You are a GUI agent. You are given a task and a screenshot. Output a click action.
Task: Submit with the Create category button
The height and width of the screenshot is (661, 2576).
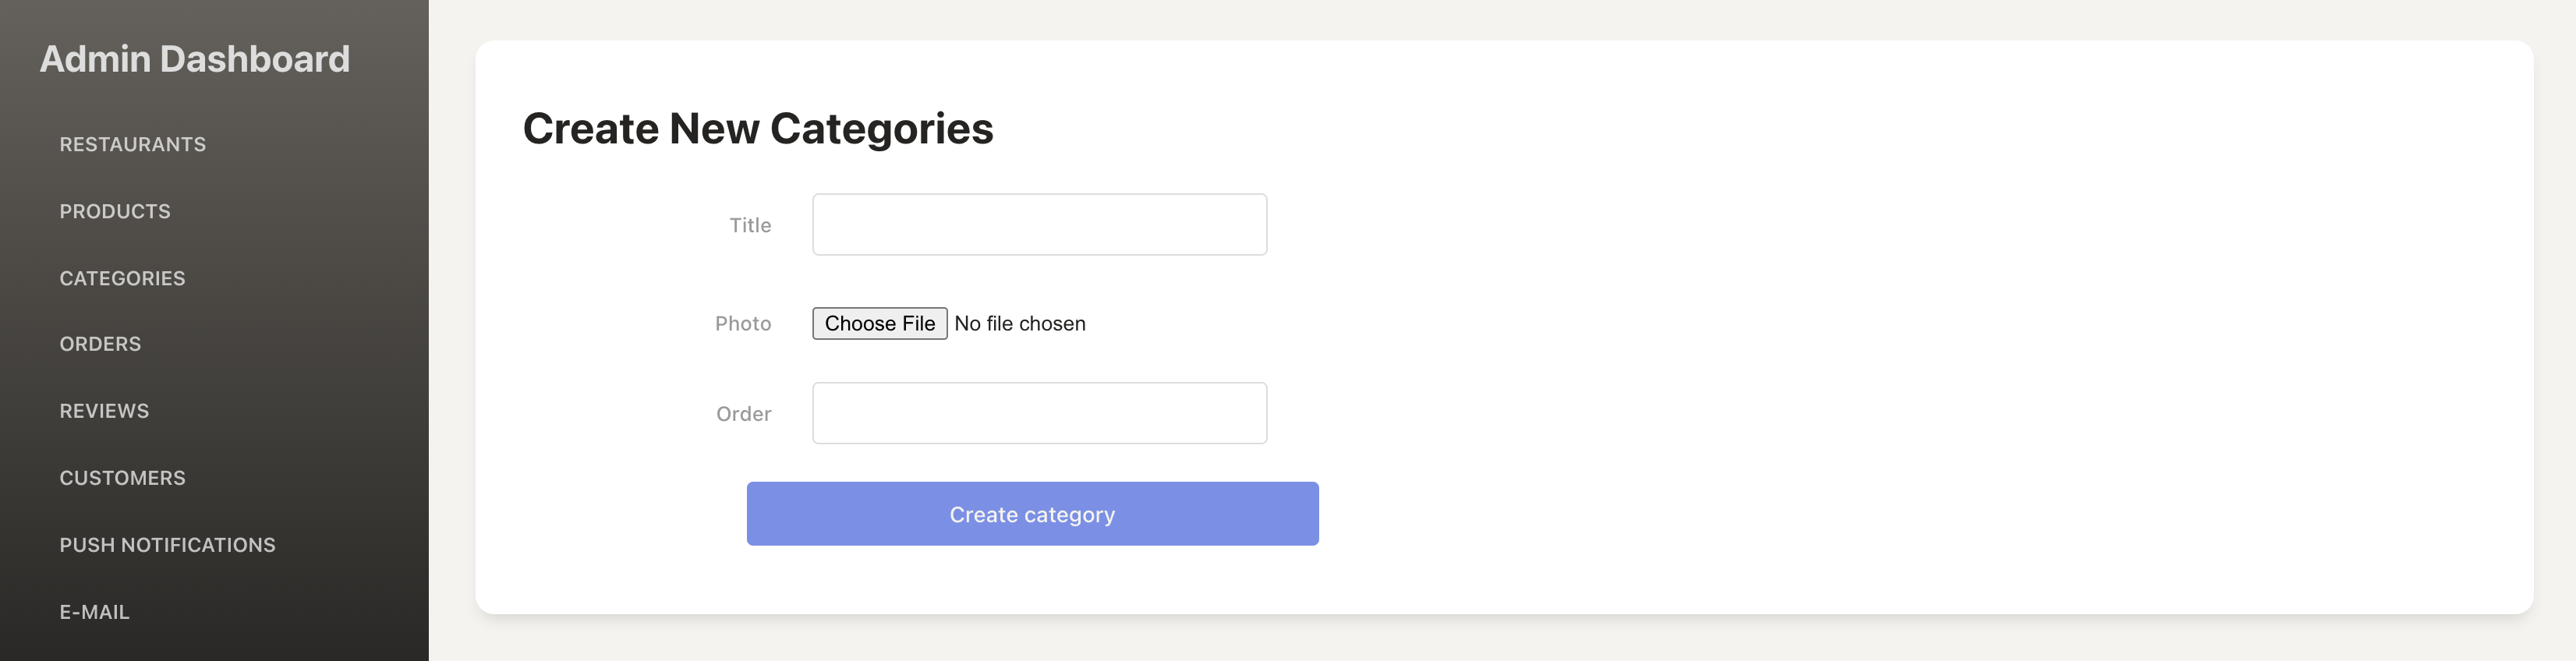coord(1032,514)
